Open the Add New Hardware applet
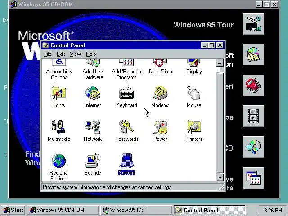 click(x=93, y=70)
